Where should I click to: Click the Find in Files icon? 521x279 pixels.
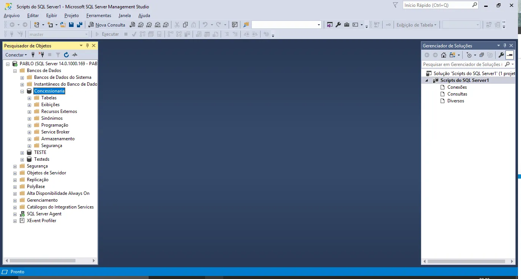tap(246, 25)
